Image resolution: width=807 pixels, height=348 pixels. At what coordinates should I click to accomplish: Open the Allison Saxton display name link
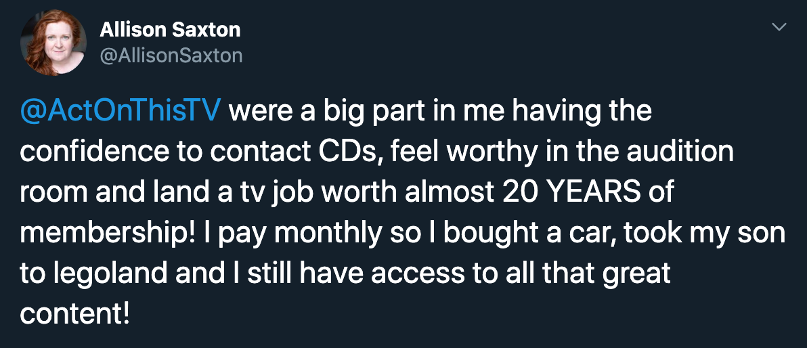[170, 30]
